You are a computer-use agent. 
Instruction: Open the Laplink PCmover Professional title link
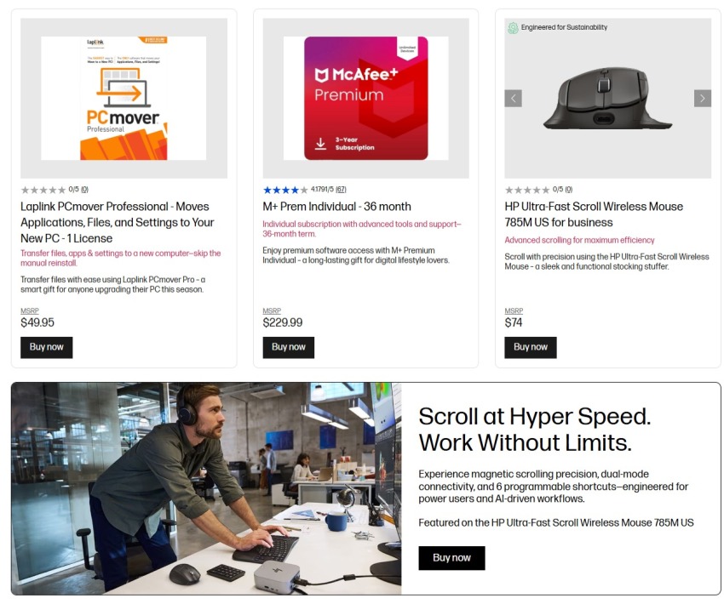(118, 222)
